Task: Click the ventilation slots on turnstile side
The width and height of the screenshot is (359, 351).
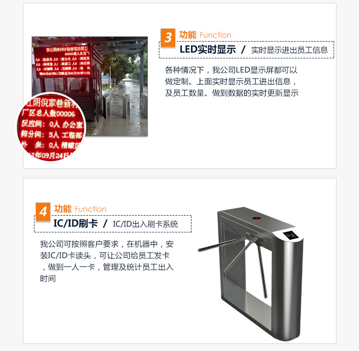Action: pyautogui.click(x=235, y=282)
